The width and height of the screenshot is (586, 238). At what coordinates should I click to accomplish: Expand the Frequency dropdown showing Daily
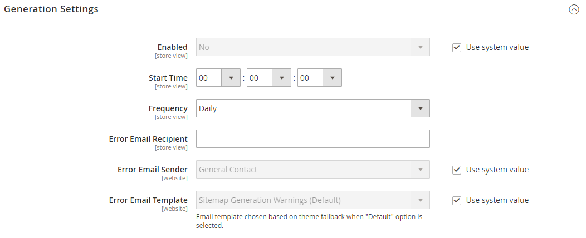point(304,108)
